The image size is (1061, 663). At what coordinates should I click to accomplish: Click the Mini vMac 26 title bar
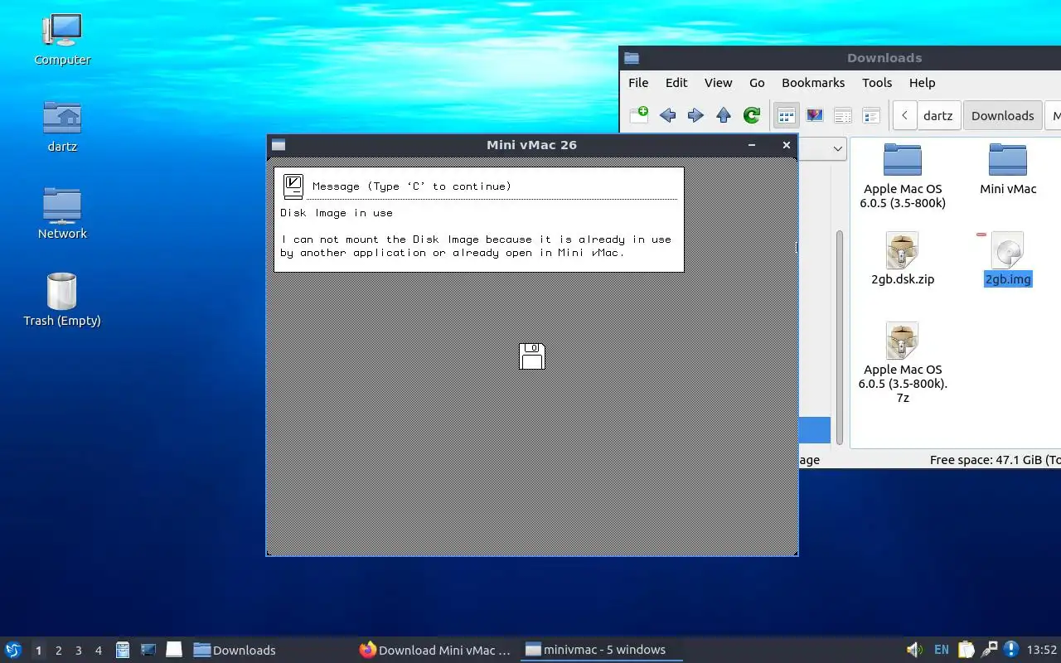click(531, 145)
